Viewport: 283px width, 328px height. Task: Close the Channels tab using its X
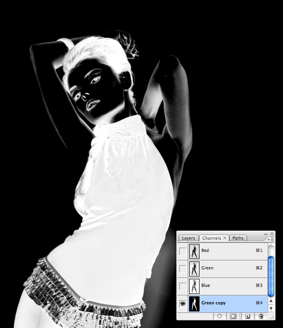click(x=225, y=238)
